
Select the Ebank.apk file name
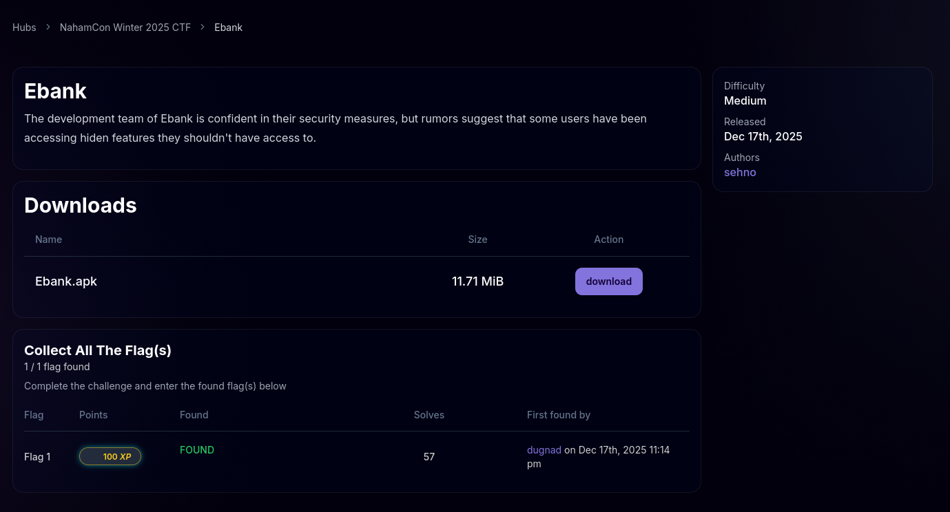pyautogui.click(x=66, y=281)
